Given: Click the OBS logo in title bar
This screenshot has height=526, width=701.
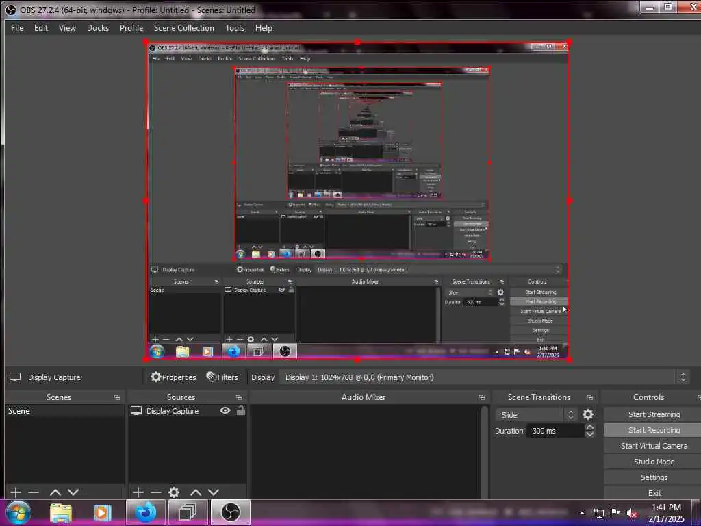Looking at the screenshot, I should coord(11,10).
